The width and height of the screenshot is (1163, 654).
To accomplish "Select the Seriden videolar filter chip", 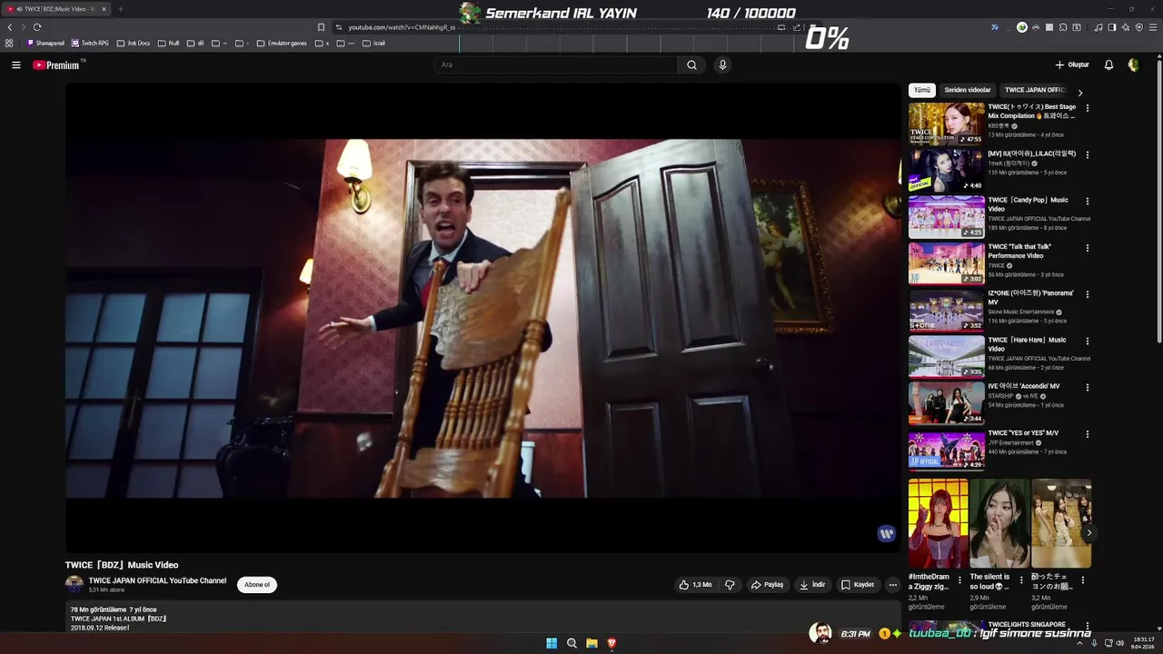I will click(968, 90).
